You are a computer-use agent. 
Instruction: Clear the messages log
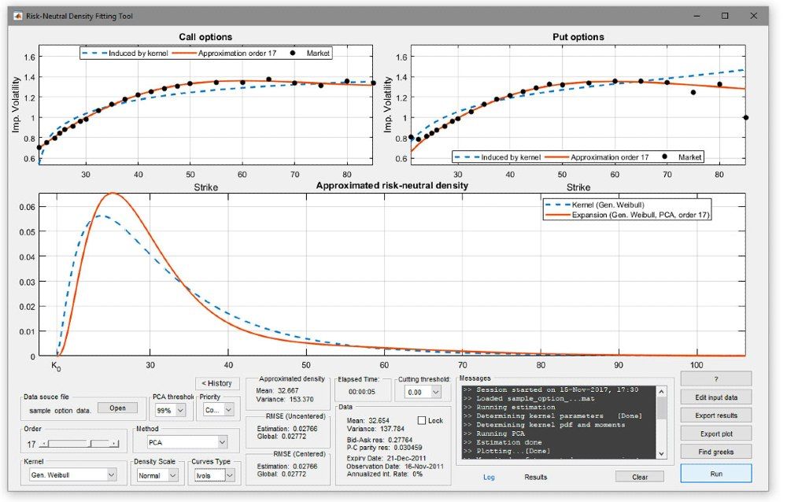coord(639,476)
